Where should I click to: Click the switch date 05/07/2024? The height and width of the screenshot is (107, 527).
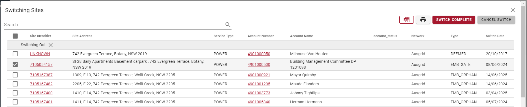pos(496,102)
